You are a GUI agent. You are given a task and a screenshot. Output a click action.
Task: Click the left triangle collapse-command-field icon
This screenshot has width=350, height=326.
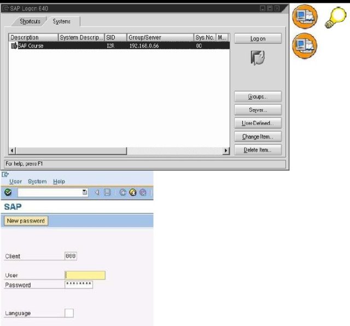[x=97, y=192]
